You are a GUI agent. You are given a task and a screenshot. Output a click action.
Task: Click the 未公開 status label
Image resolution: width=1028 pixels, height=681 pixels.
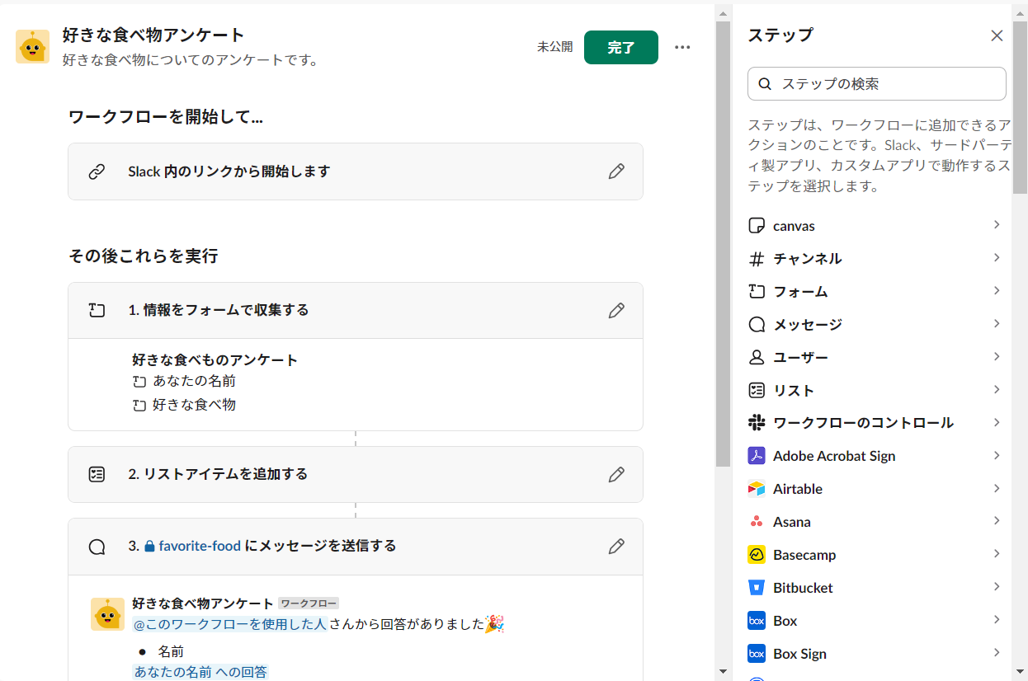[555, 47]
